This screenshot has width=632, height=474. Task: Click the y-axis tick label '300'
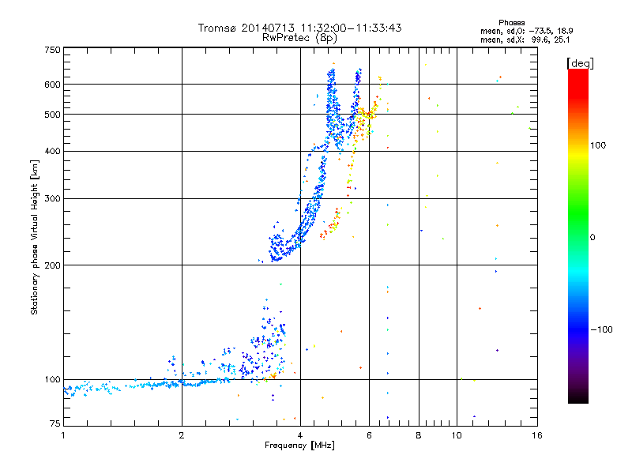tap(52, 199)
